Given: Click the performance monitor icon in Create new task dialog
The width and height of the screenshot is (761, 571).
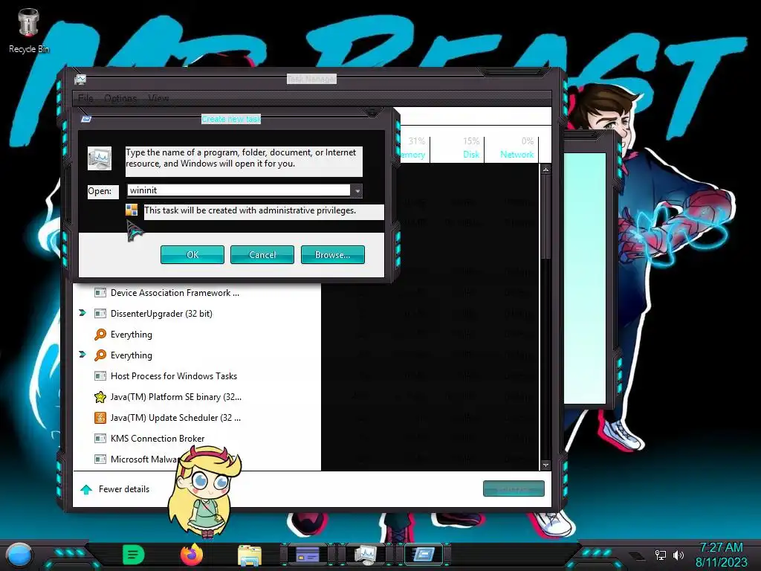Looking at the screenshot, I should pos(100,158).
